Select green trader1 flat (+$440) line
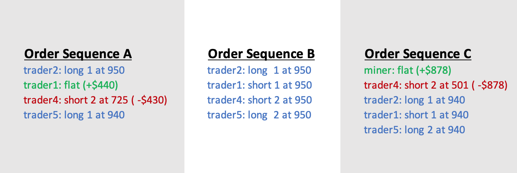The height and width of the screenshot is (173, 517). (x=71, y=85)
